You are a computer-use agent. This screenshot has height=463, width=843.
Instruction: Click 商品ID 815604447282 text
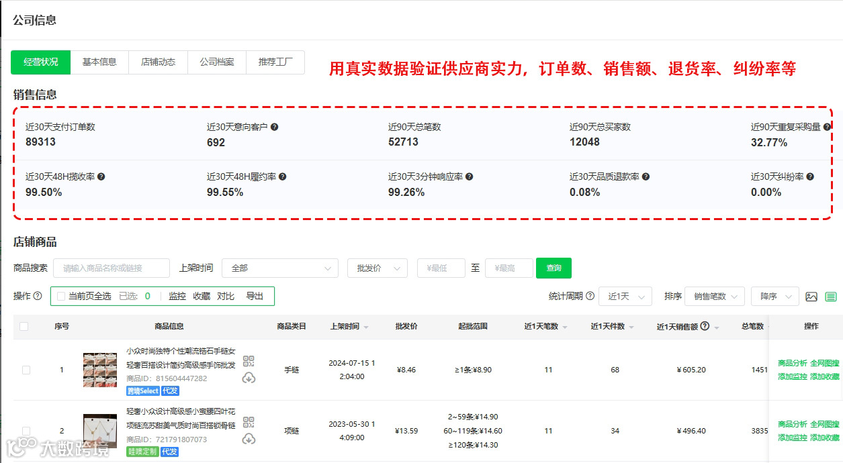click(x=167, y=378)
